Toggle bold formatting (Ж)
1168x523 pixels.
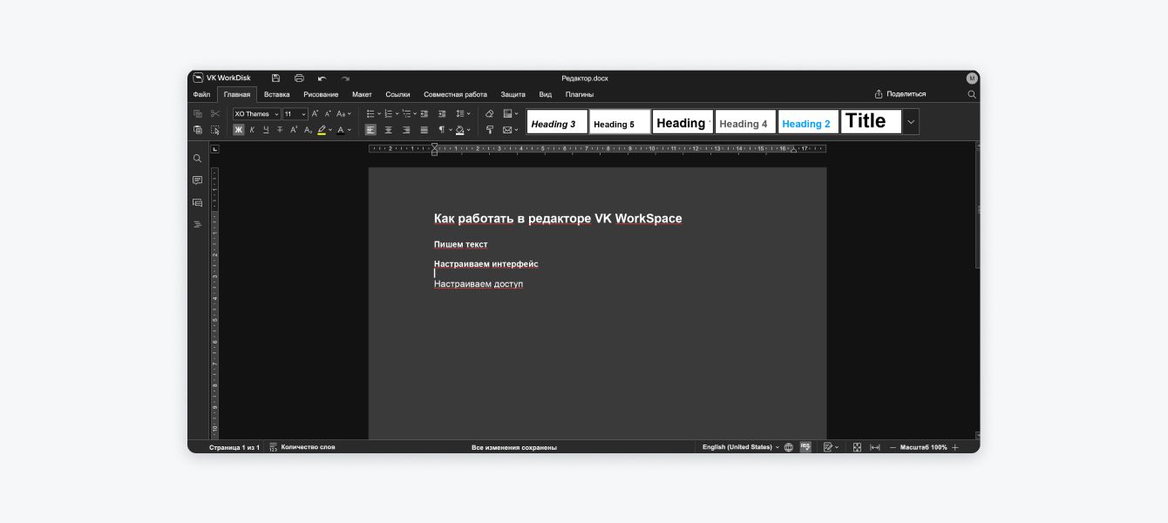point(239,130)
